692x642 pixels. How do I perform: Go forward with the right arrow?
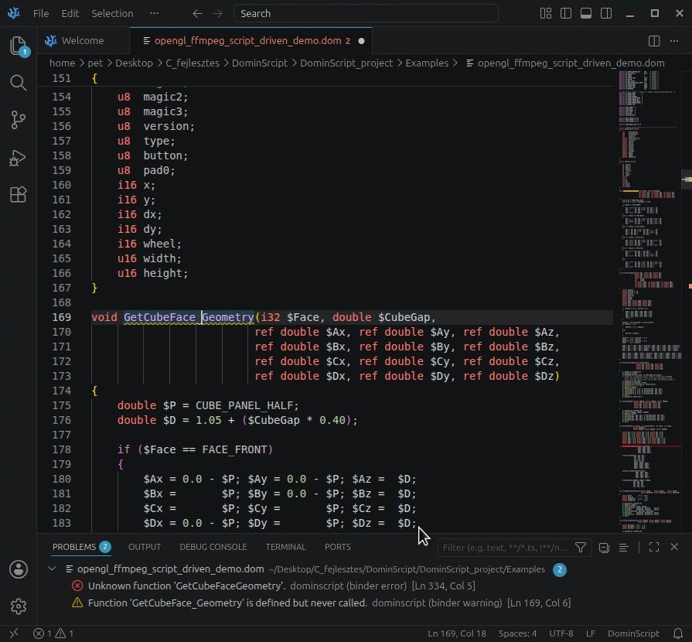[217, 14]
